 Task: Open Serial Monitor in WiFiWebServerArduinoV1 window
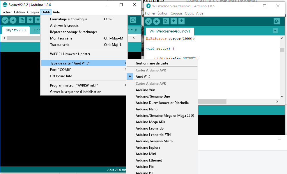pyautogui.click(x=277, y=21)
